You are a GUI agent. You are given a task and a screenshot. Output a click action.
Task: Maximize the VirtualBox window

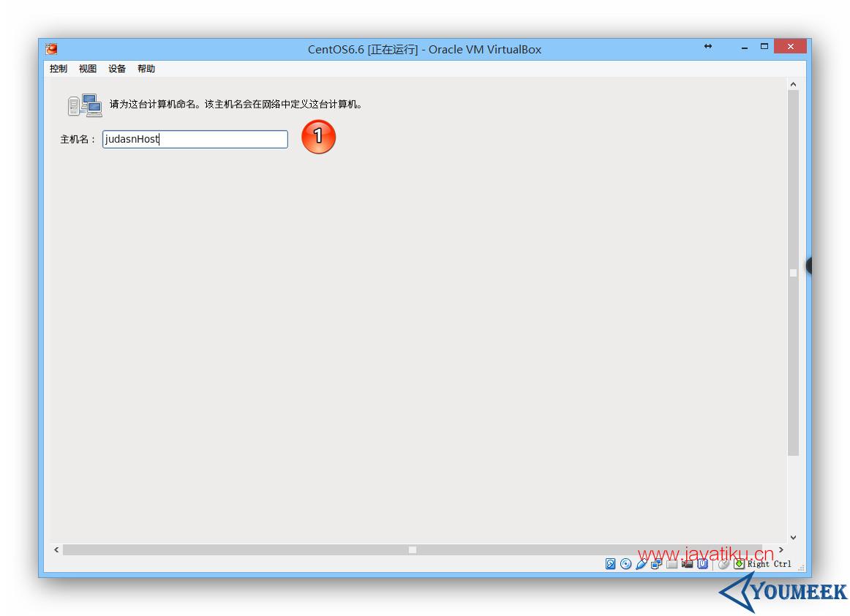pyautogui.click(x=764, y=47)
